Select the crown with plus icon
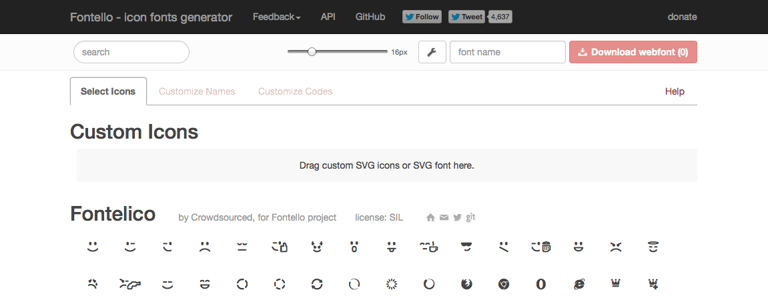The image size is (768, 308). 653,284
